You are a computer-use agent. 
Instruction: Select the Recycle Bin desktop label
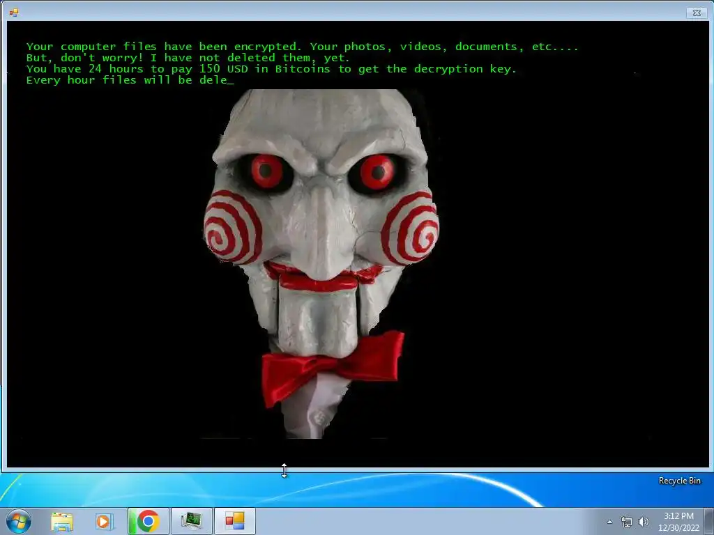pos(679,481)
